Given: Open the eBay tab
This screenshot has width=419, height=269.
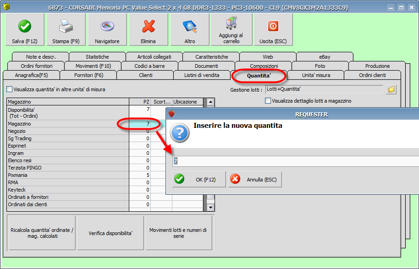Looking at the screenshot, I should 325,57.
